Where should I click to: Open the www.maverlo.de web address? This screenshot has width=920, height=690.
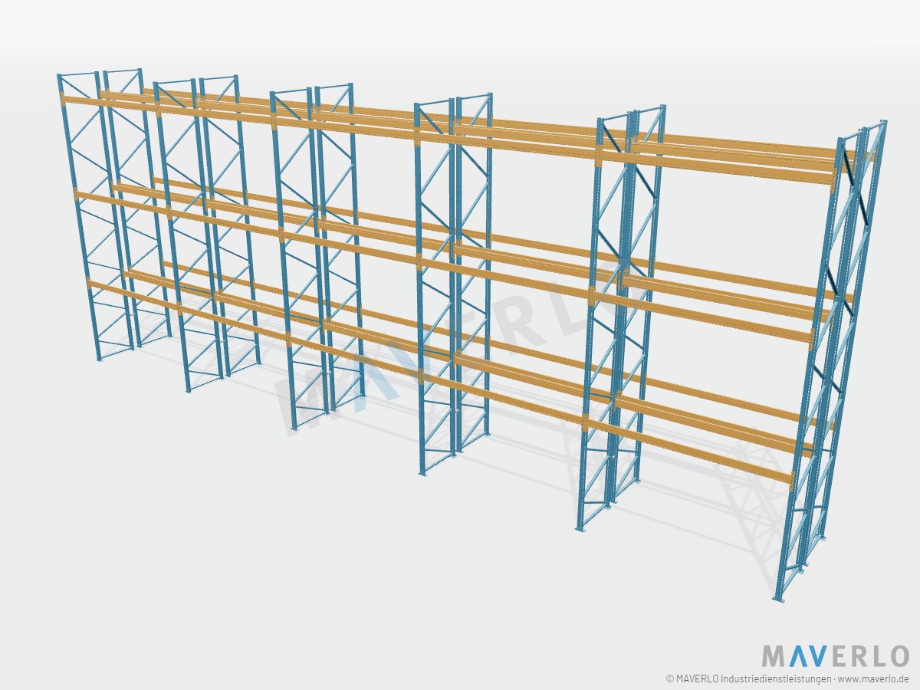click(875, 678)
